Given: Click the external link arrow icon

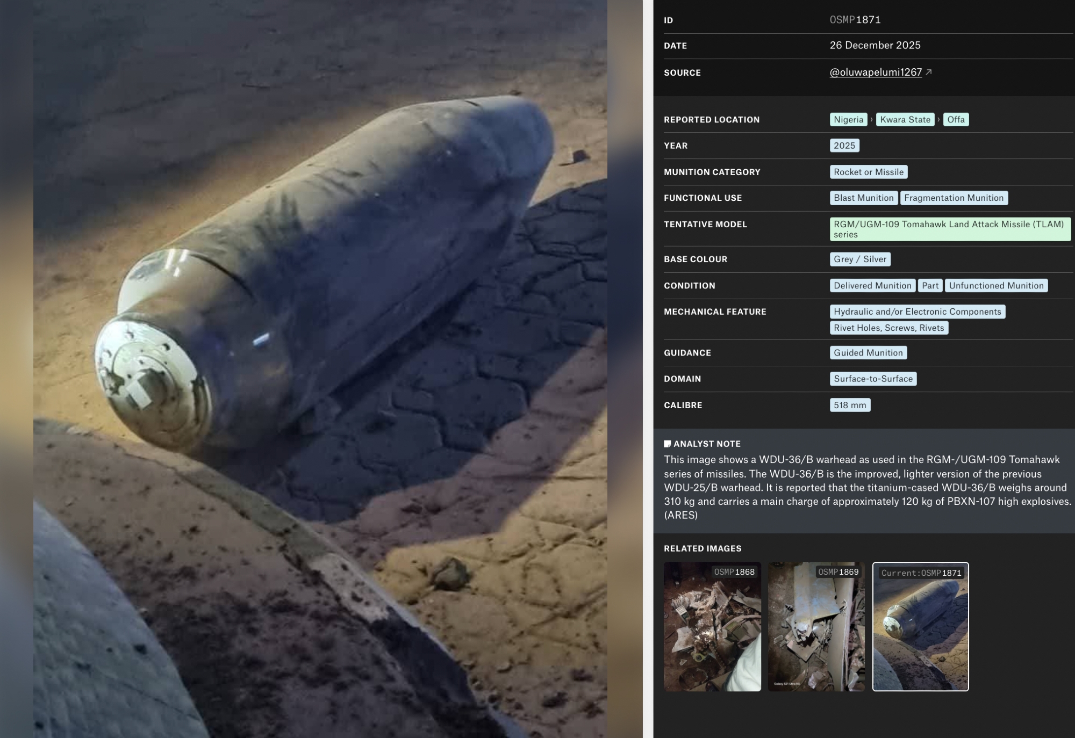Looking at the screenshot, I should click(929, 72).
